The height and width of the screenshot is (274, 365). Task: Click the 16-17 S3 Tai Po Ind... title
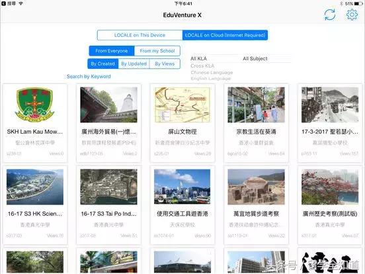(108, 214)
